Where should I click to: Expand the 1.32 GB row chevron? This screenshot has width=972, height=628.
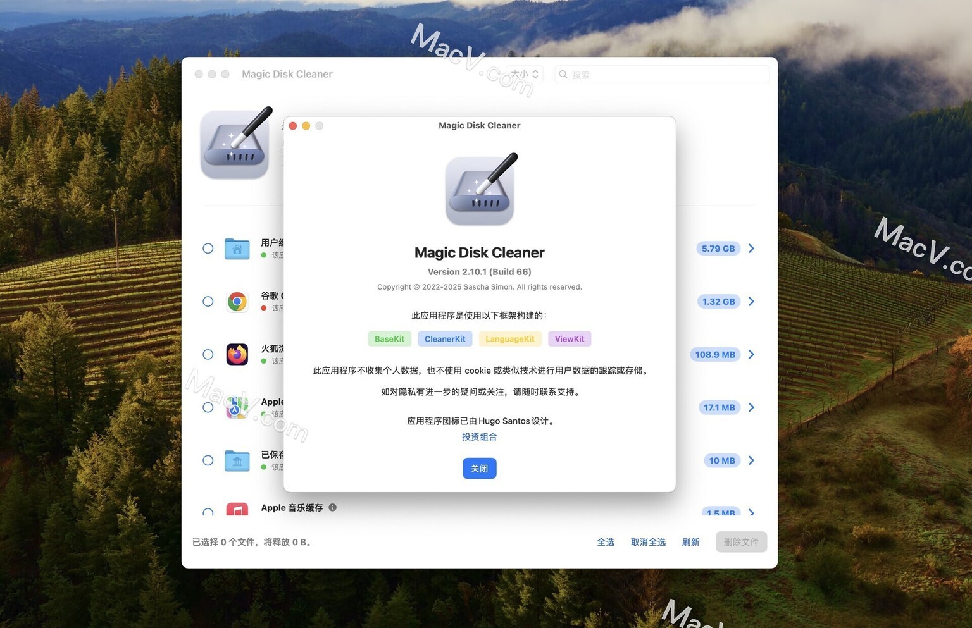[751, 302]
